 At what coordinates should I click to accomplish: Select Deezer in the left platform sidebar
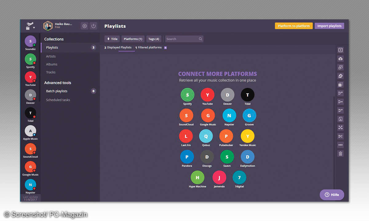30,97
